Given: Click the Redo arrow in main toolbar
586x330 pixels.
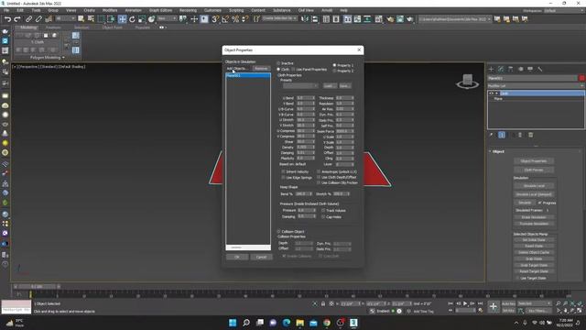Looking at the screenshot, I should point(17,19).
